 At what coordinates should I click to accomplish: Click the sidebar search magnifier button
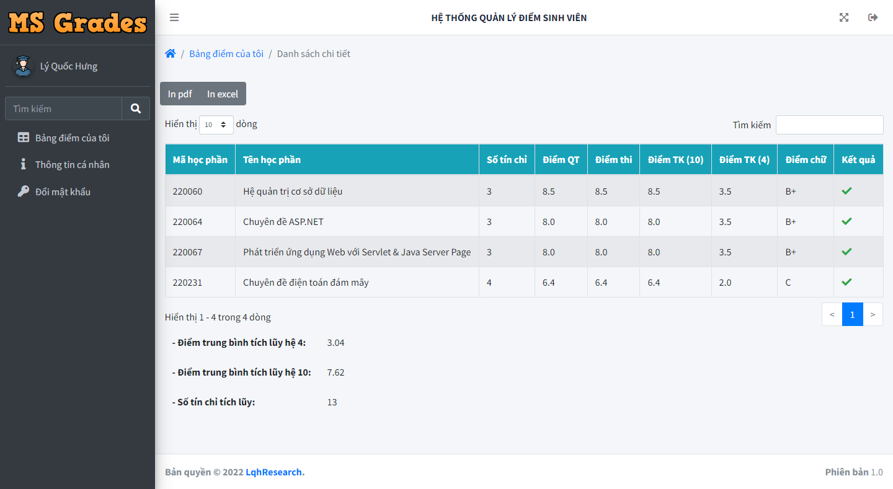point(136,108)
